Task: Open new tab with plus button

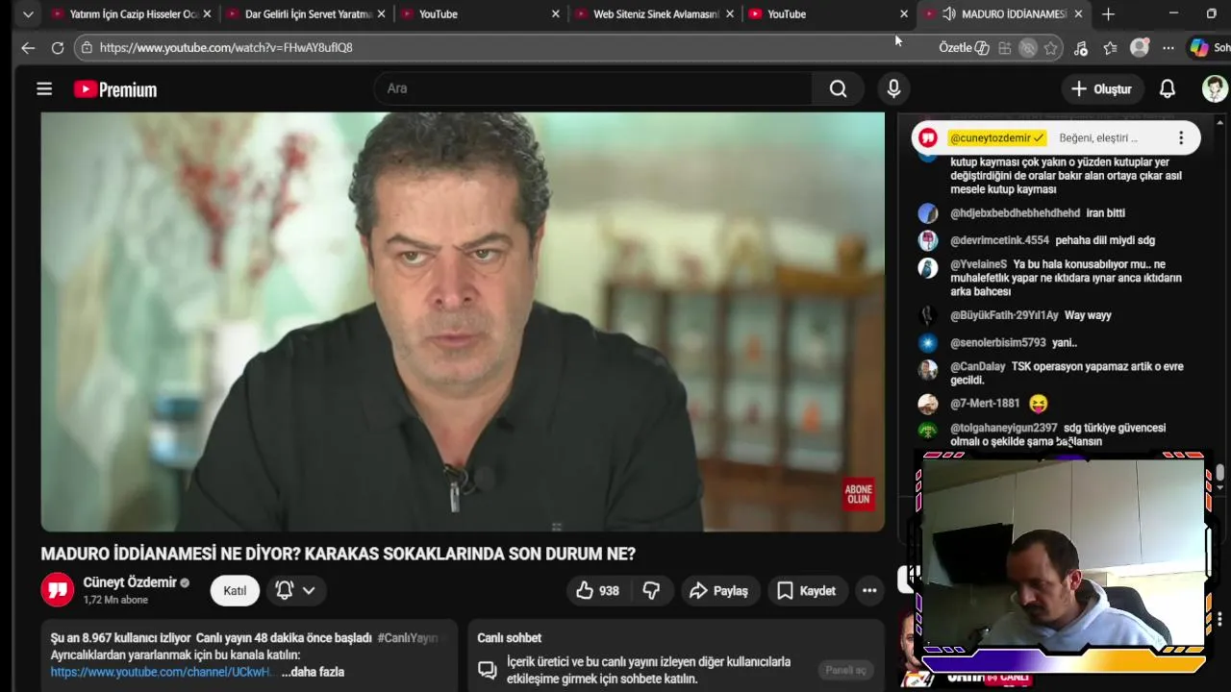Action: (x=1108, y=13)
